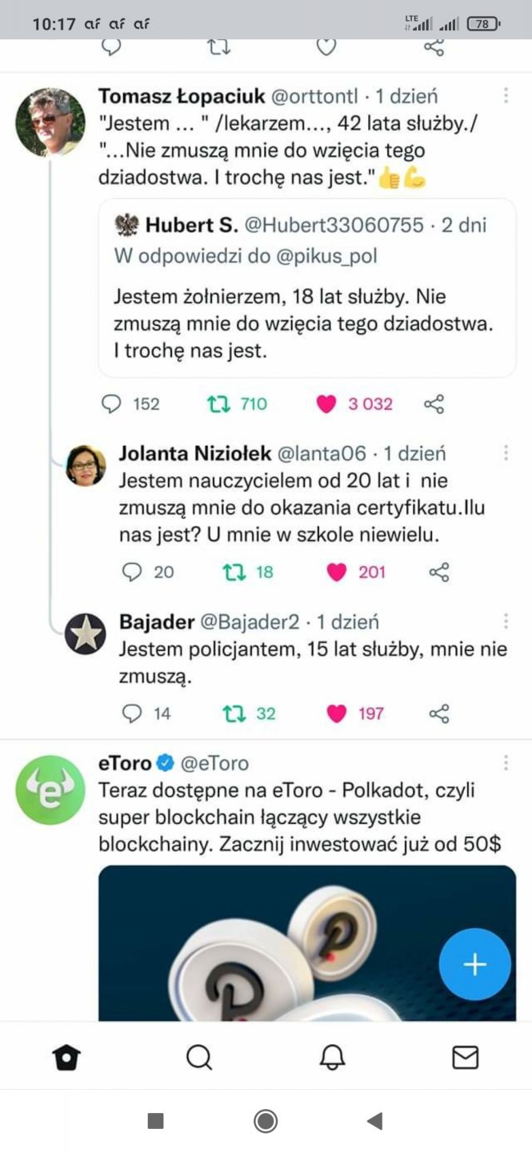532x1153 pixels.
Task: Go to the Home tab
Action: click(x=66, y=1058)
